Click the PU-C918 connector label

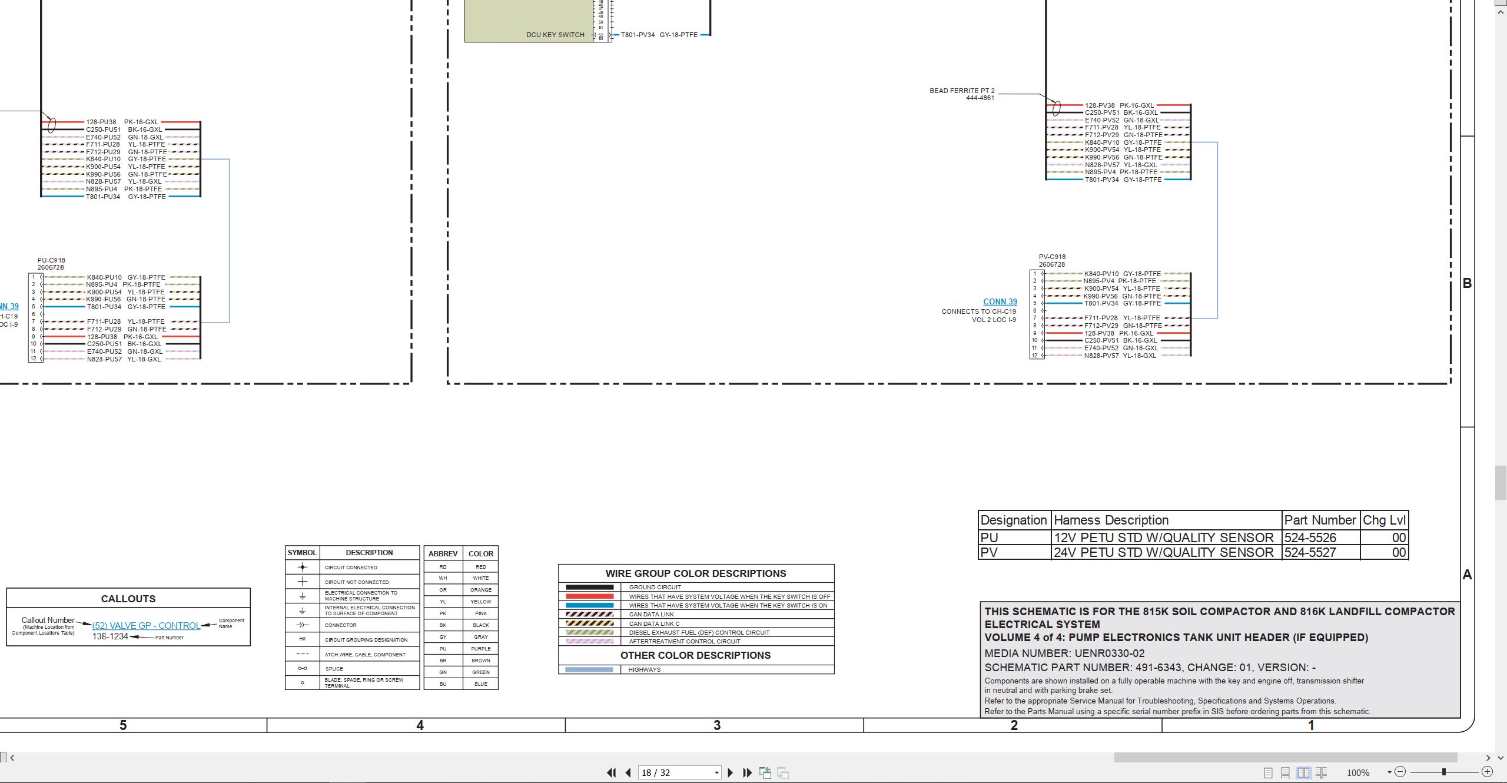[x=51, y=260]
